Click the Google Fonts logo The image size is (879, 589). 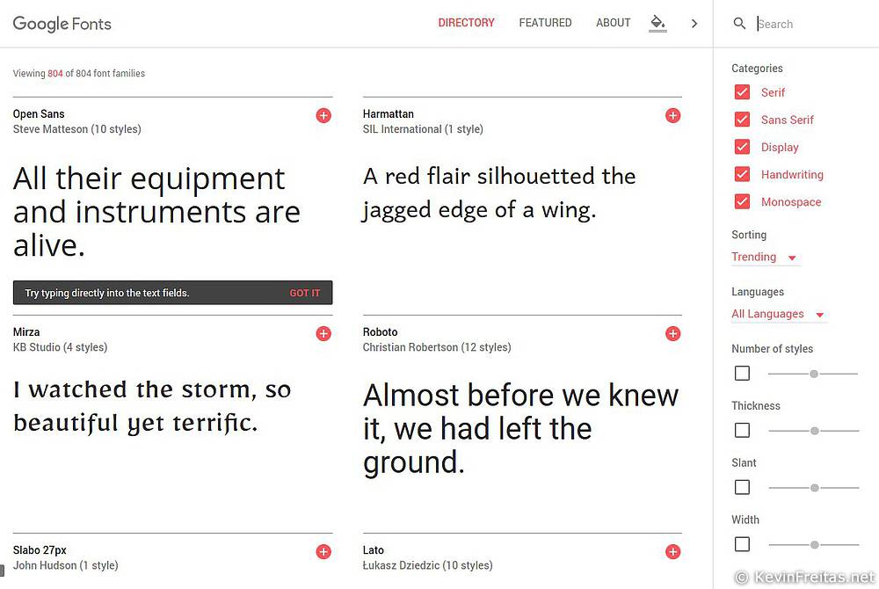[x=62, y=24]
